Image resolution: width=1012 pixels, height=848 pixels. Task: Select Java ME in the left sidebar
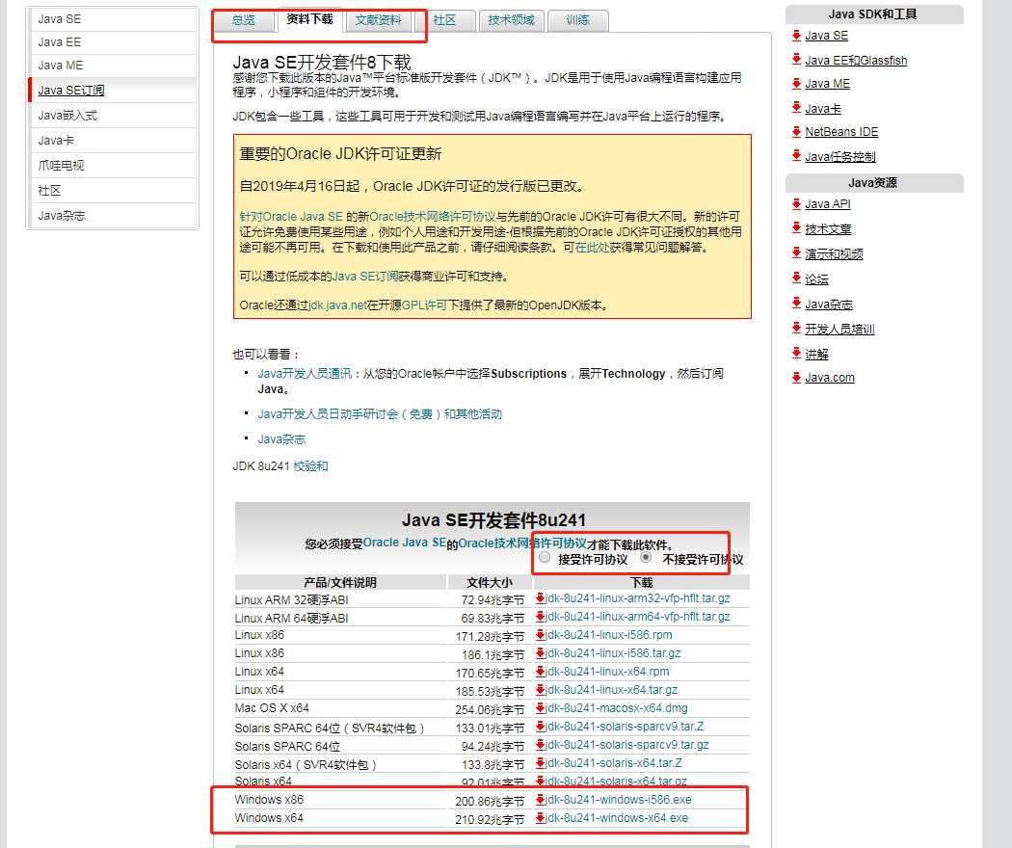tap(113, 66)
